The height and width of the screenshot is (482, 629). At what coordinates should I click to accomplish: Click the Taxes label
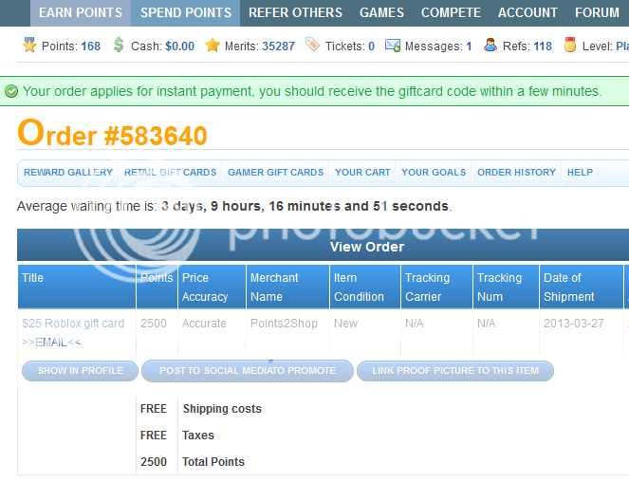click(198, 436)
